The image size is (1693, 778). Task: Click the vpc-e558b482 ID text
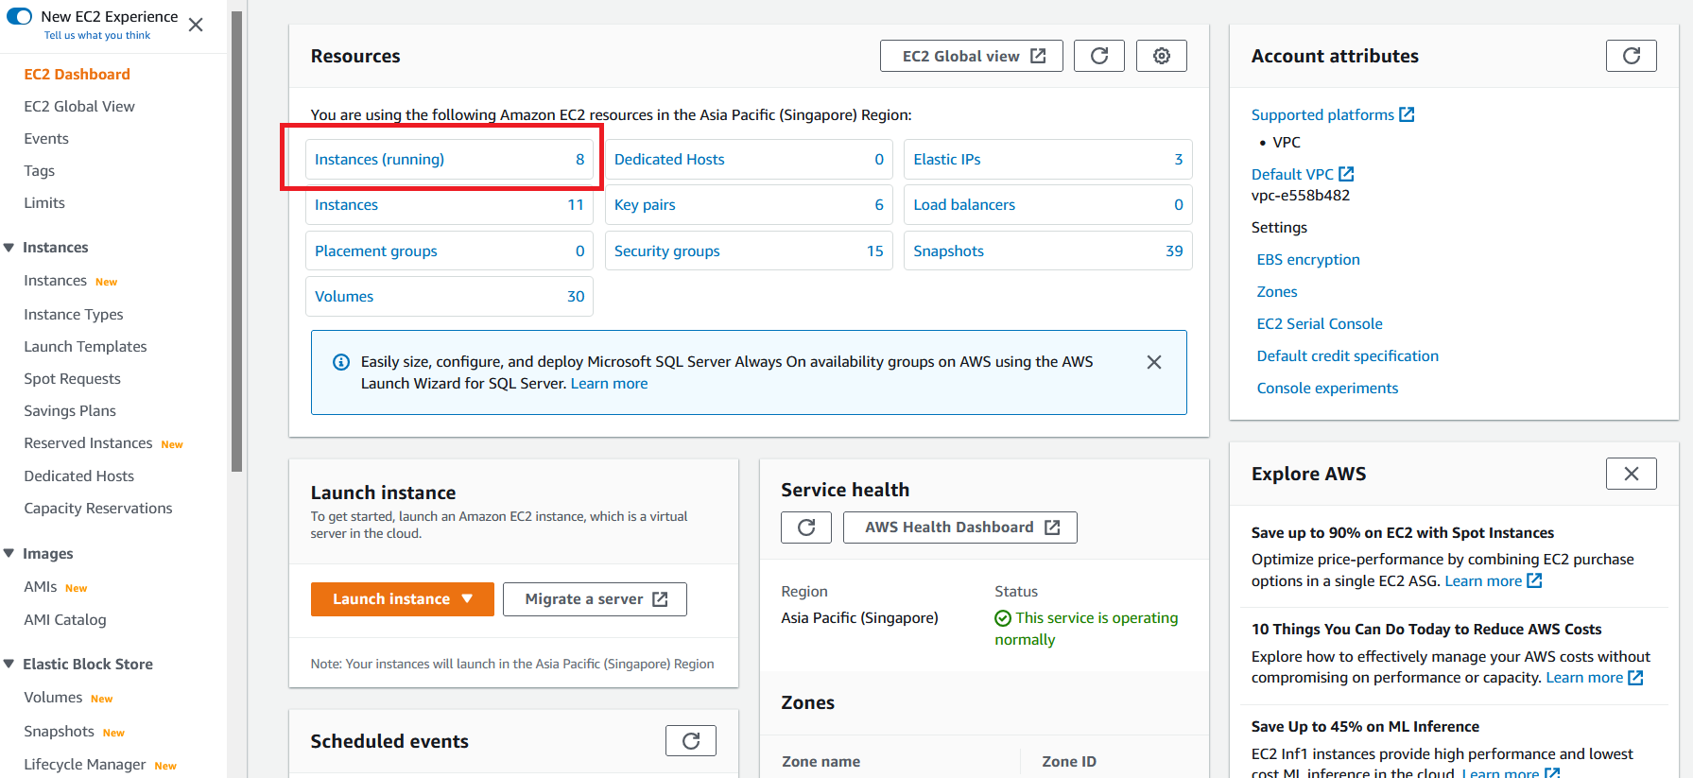1301,196
